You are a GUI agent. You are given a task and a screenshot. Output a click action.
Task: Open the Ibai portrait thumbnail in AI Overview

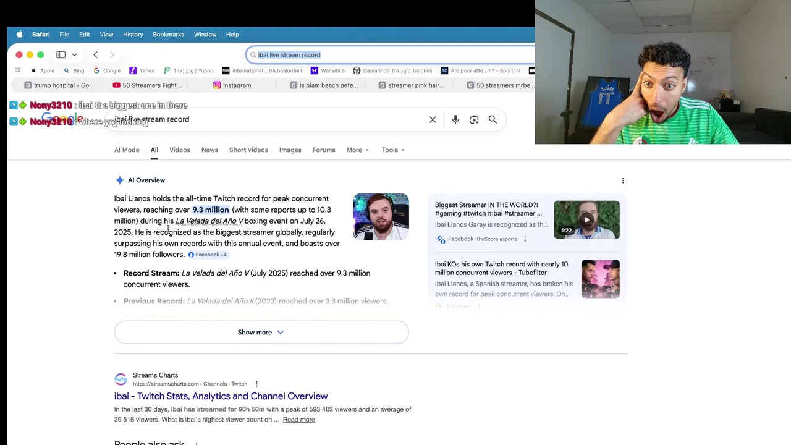381,216
